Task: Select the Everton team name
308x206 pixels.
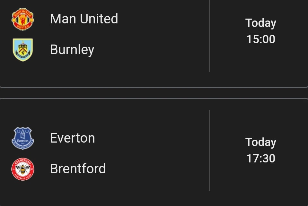Action: [72, 138]
